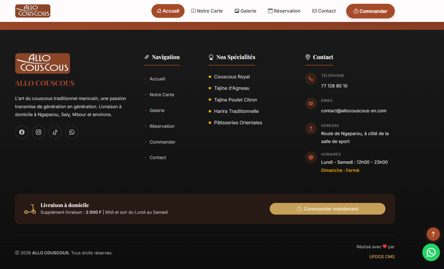The height and width of the screenshot is (269, 444).
Task: Click the contact email address link
Action: [354, 111]
